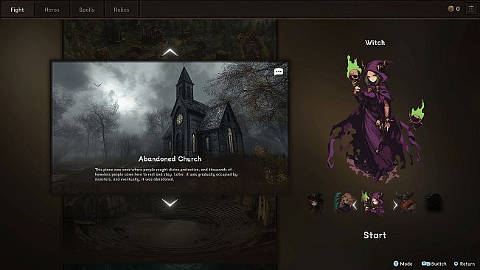Viewport: 480px width, 270px height.
Task: Select the blonde hero portrait
Action: tap(344, 202)
